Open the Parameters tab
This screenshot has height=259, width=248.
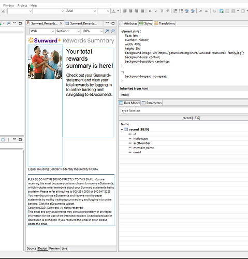pyautogui.click(x=152, y=103)
